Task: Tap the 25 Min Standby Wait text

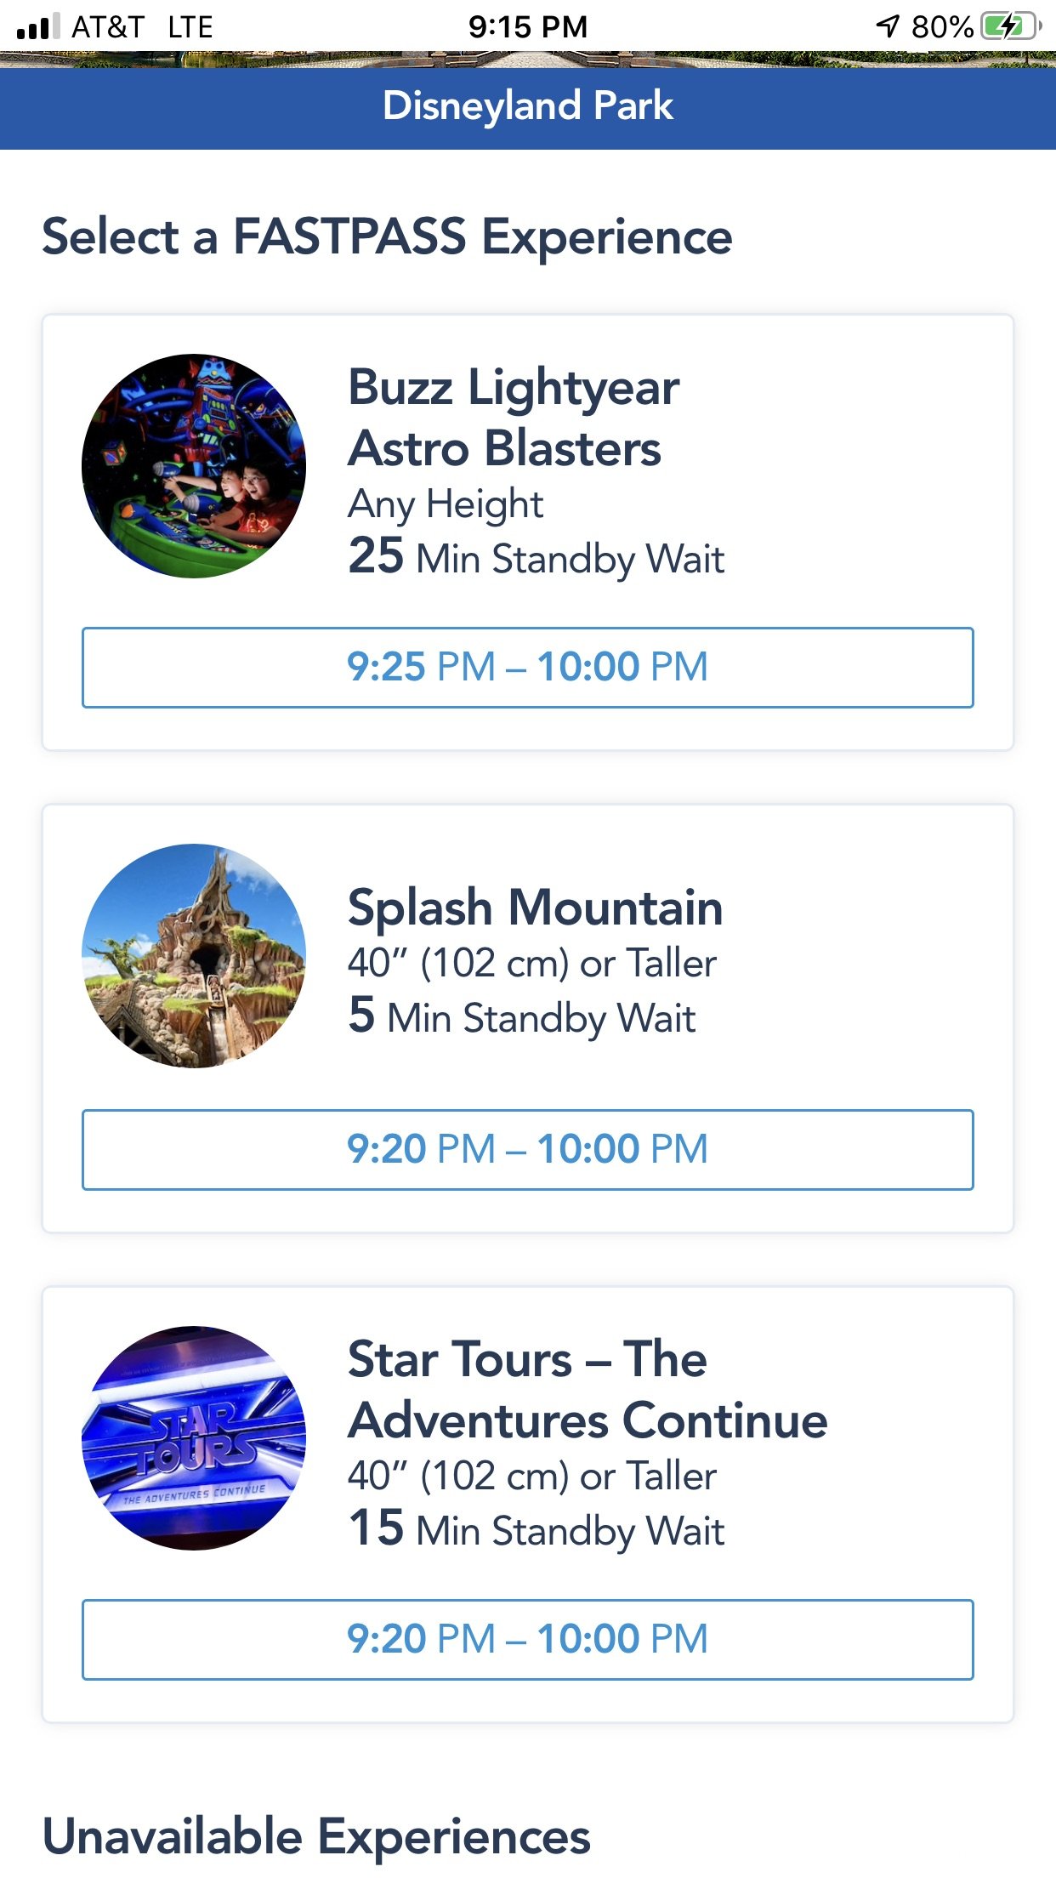Action: (537, 558)
